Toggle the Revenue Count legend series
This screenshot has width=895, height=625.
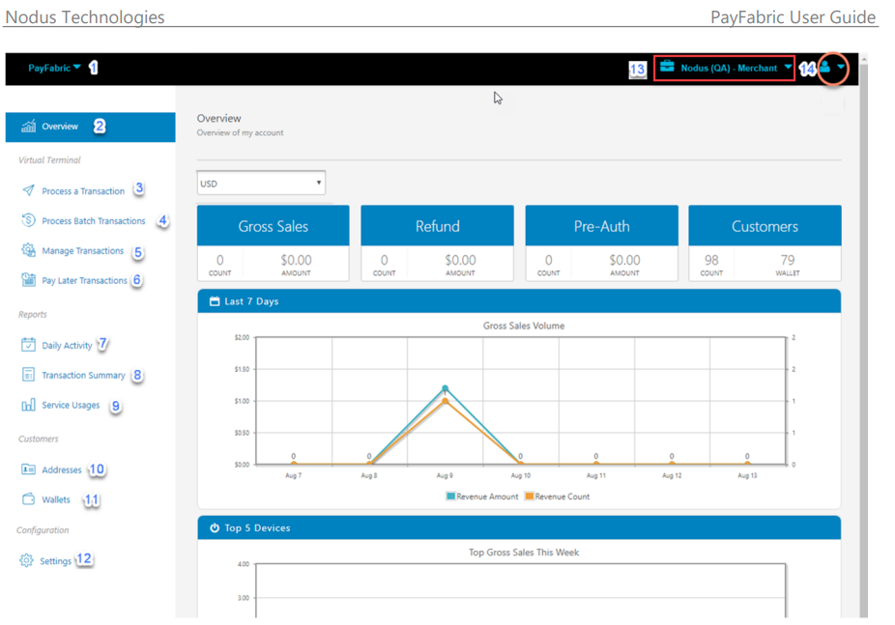click(556, 497)
